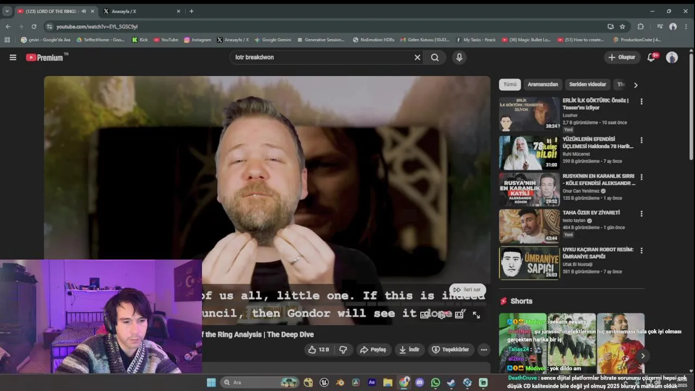695x391 pixels.
Task: Like the video with thumbs-up button
Action: pyautogui.click(x=319, y=350)
